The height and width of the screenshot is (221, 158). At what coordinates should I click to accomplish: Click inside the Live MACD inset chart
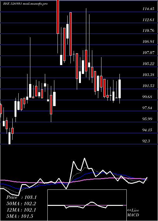coord(87,205)
